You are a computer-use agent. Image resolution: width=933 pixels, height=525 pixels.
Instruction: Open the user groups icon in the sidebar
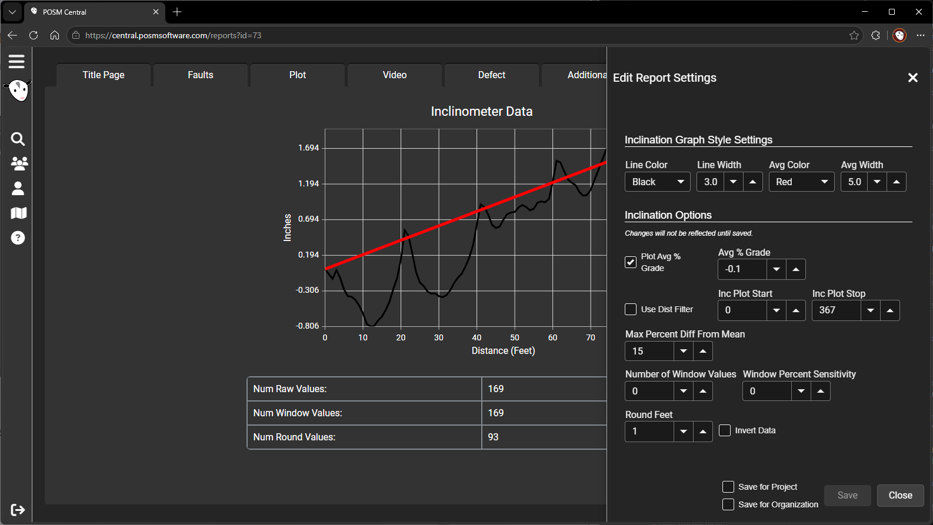[19, 163]
